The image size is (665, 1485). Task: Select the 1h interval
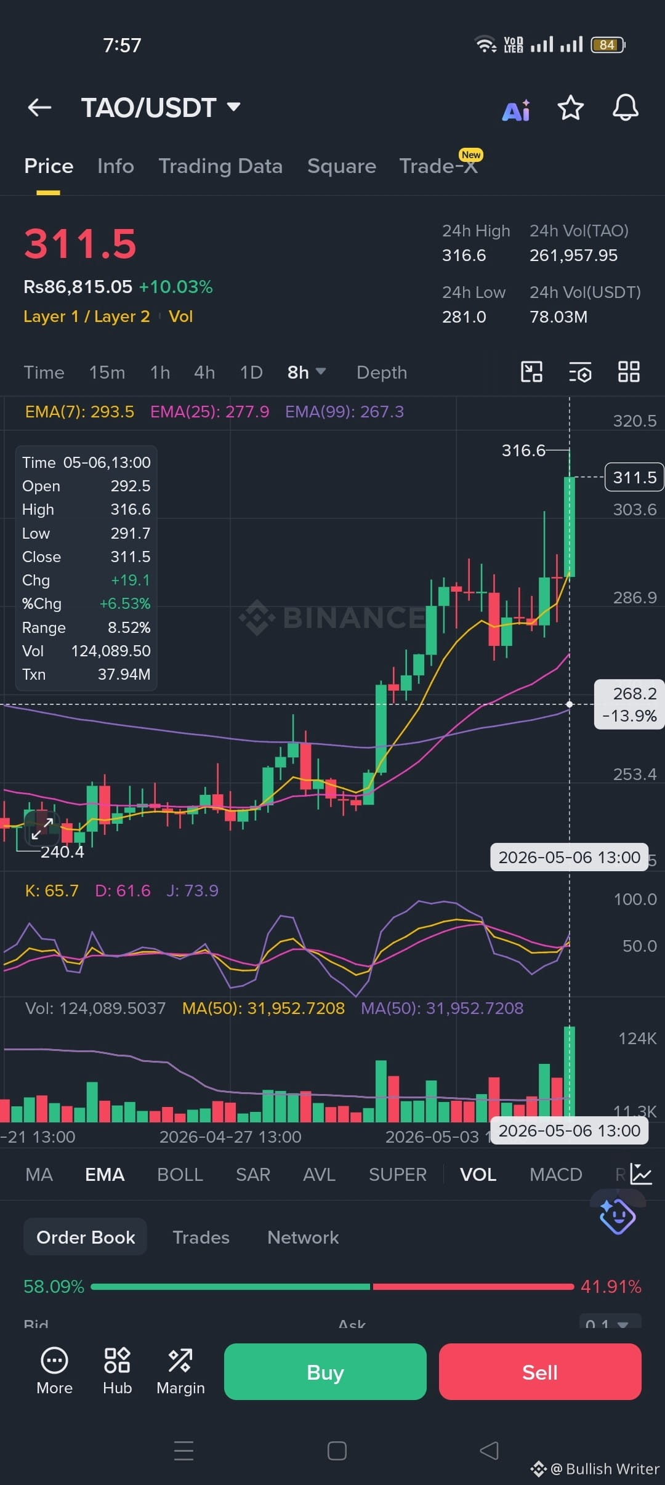click(160, 372)
